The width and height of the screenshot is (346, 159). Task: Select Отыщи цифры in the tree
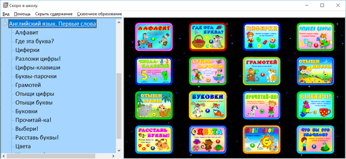pos(35,94)
